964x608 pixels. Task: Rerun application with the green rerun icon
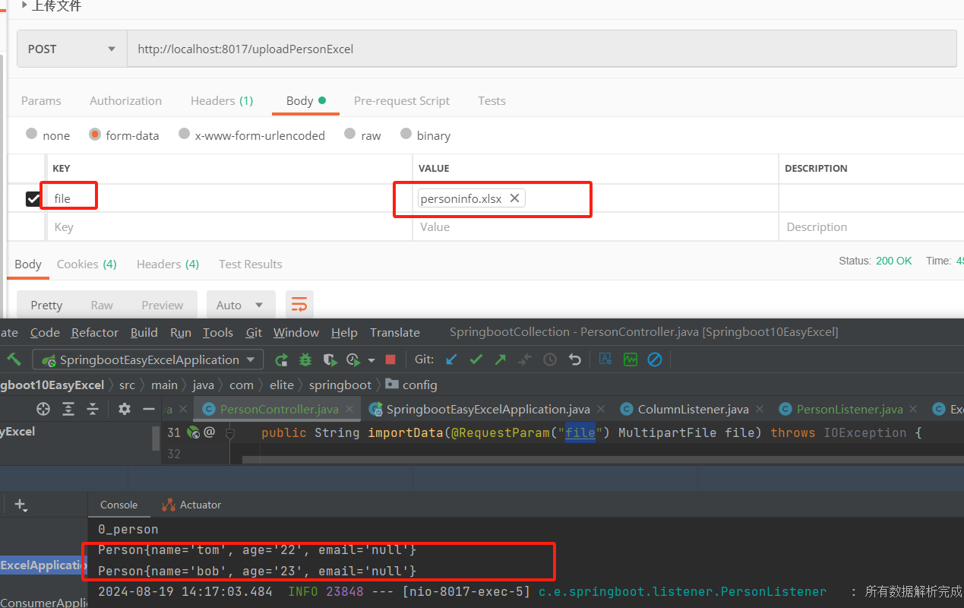coord(281,359)
